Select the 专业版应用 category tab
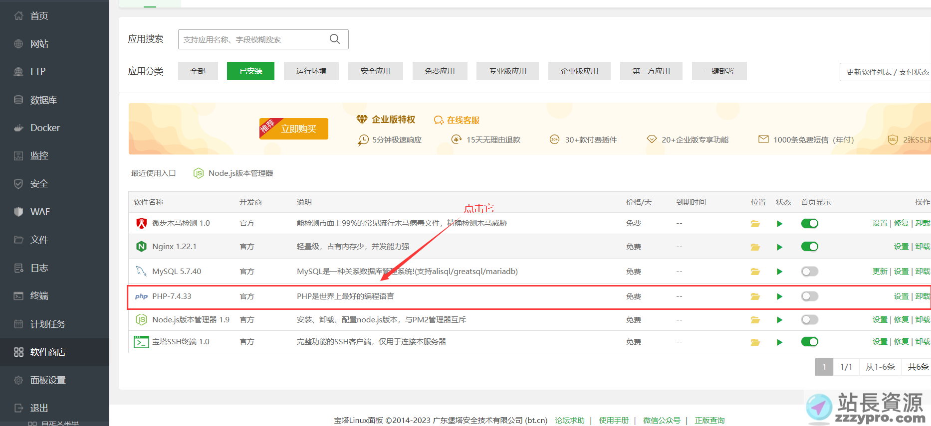This screenshot has width=931, height=426. [508, 71]
